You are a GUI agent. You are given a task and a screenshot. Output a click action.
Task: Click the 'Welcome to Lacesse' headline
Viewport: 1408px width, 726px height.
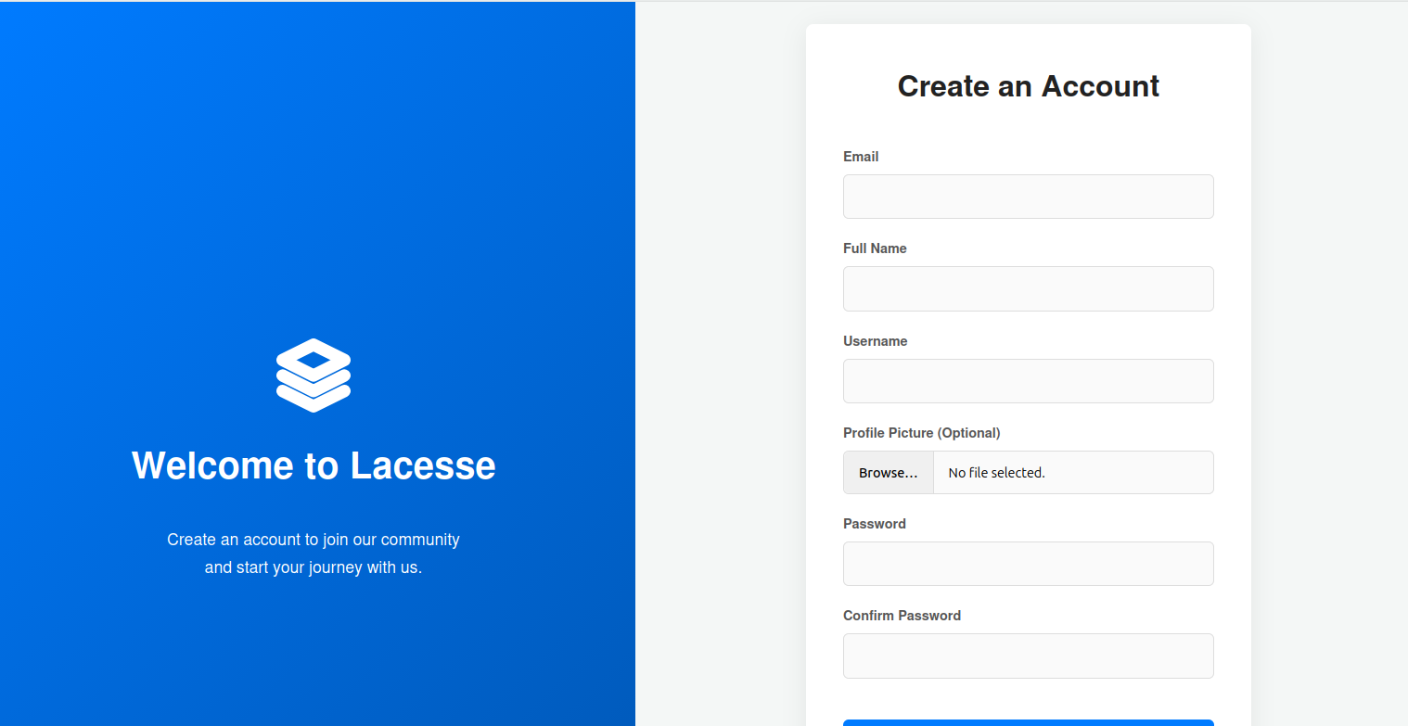314,466
